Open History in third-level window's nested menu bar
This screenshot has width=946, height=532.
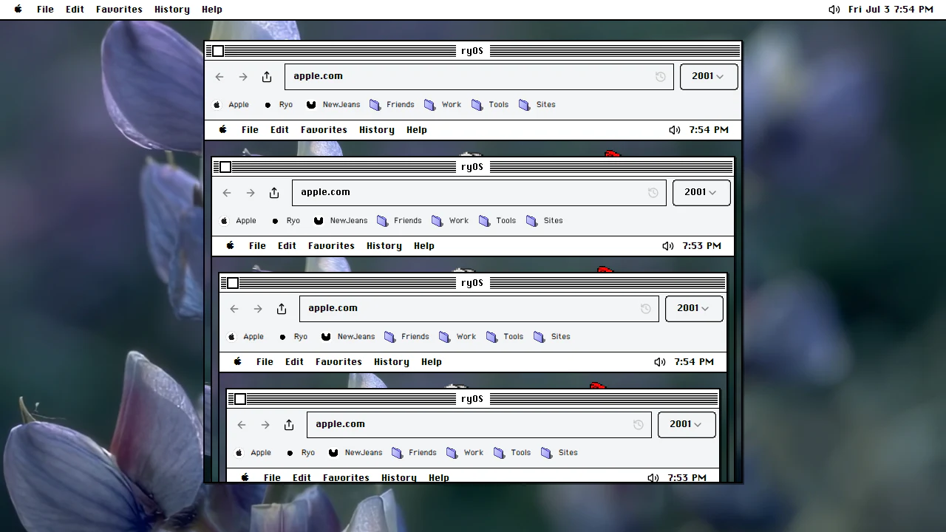[392, 362]
